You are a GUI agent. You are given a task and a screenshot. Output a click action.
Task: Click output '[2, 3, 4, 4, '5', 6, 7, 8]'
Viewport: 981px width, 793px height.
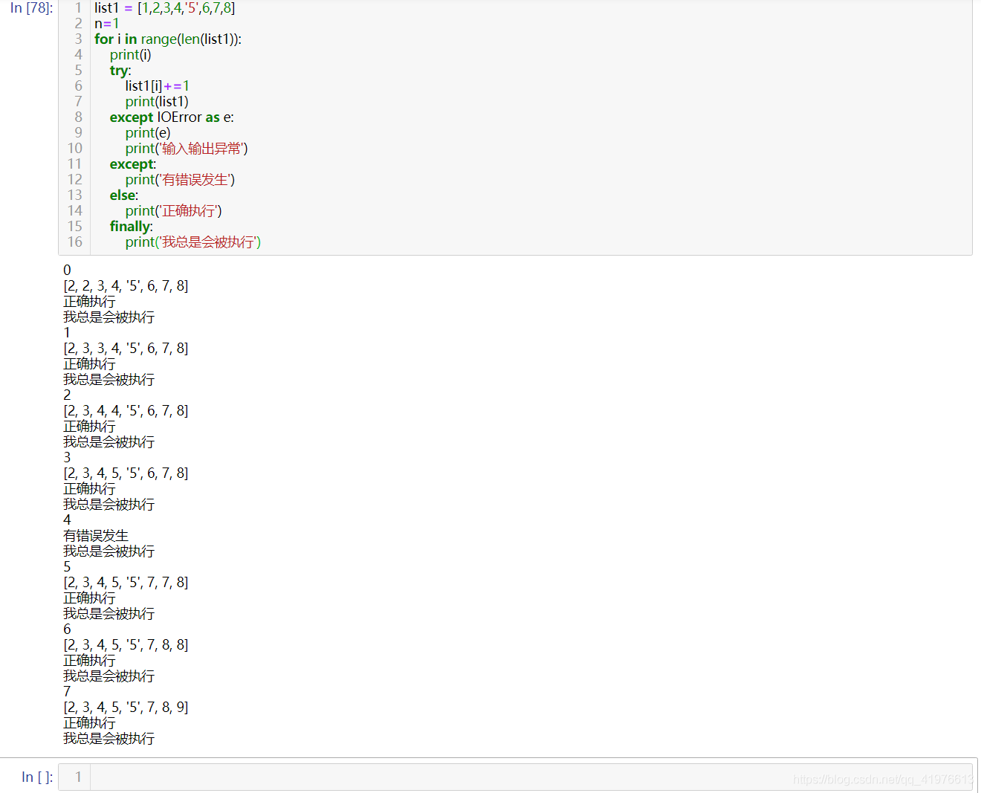coord(126,411)
